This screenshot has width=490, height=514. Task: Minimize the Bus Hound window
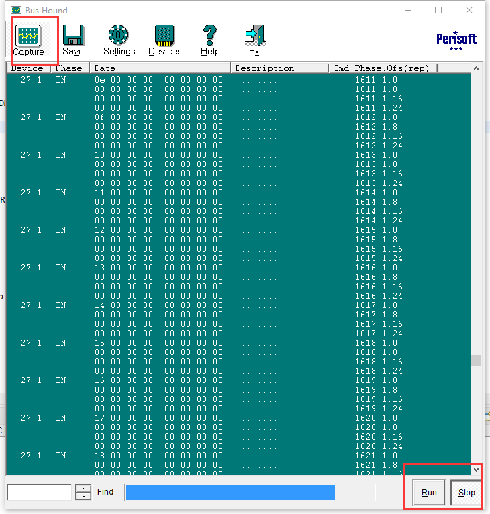pos(408,10)
